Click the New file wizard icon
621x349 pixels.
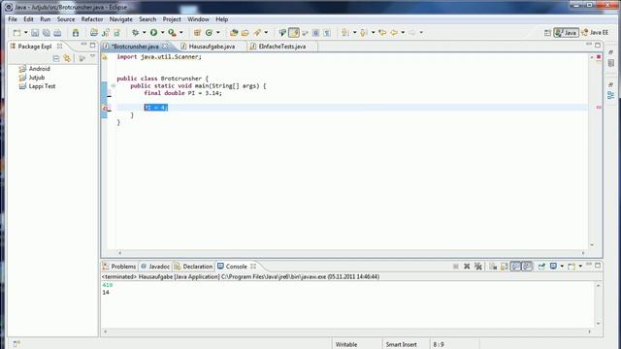pos(17,33)
